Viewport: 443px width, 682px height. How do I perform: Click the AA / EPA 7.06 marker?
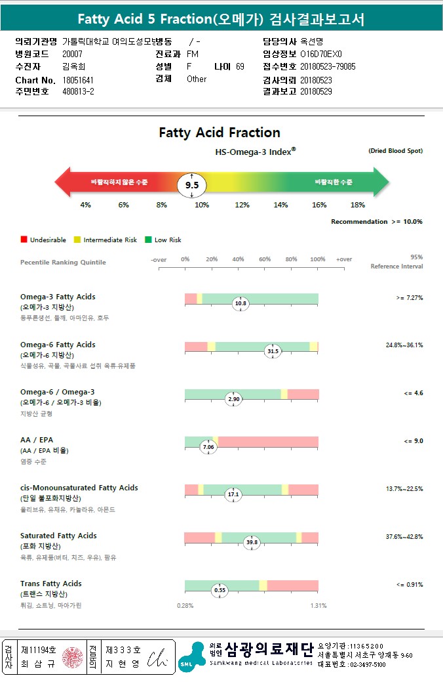coord(208,447)
